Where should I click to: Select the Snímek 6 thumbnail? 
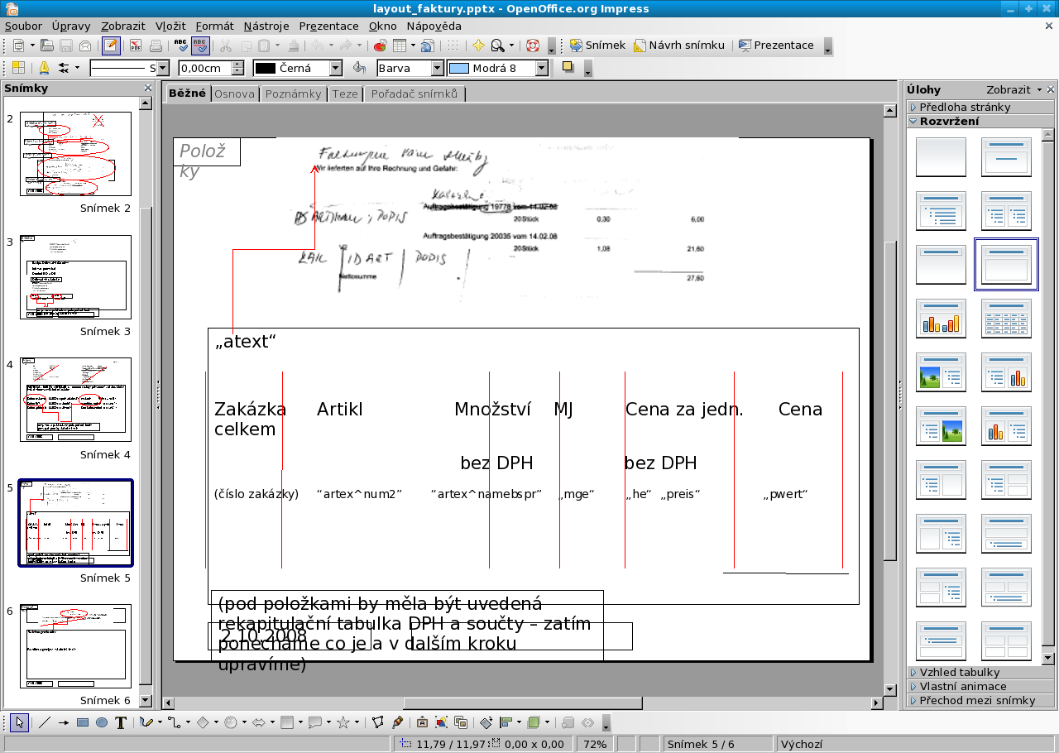pos(75,646)
